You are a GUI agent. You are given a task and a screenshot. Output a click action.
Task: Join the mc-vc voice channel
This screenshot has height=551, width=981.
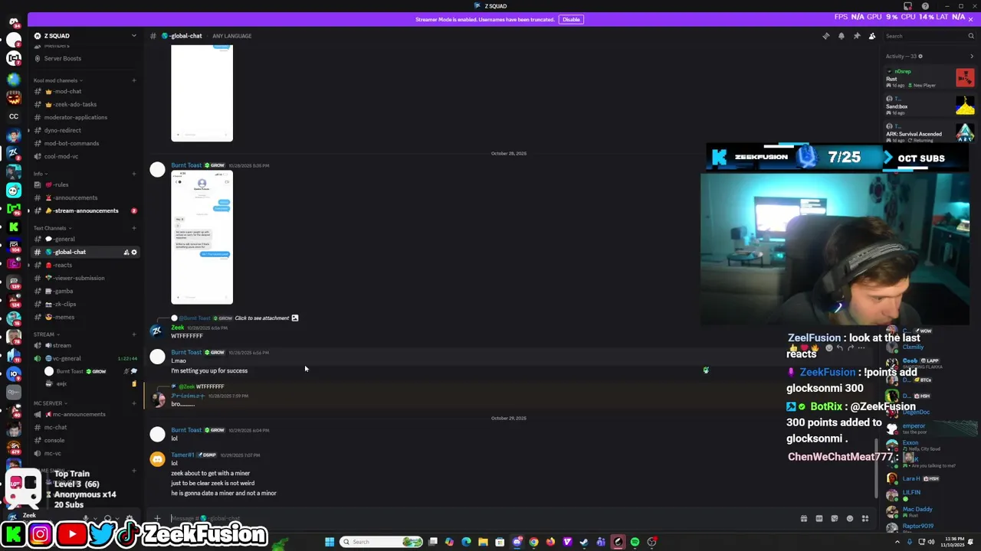pos(84,453)
